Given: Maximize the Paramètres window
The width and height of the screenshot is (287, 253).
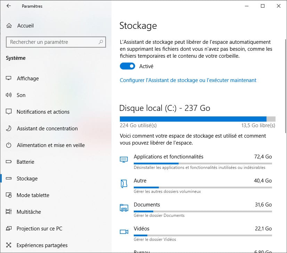Looking at the screenshot, I should pos(263,6).
